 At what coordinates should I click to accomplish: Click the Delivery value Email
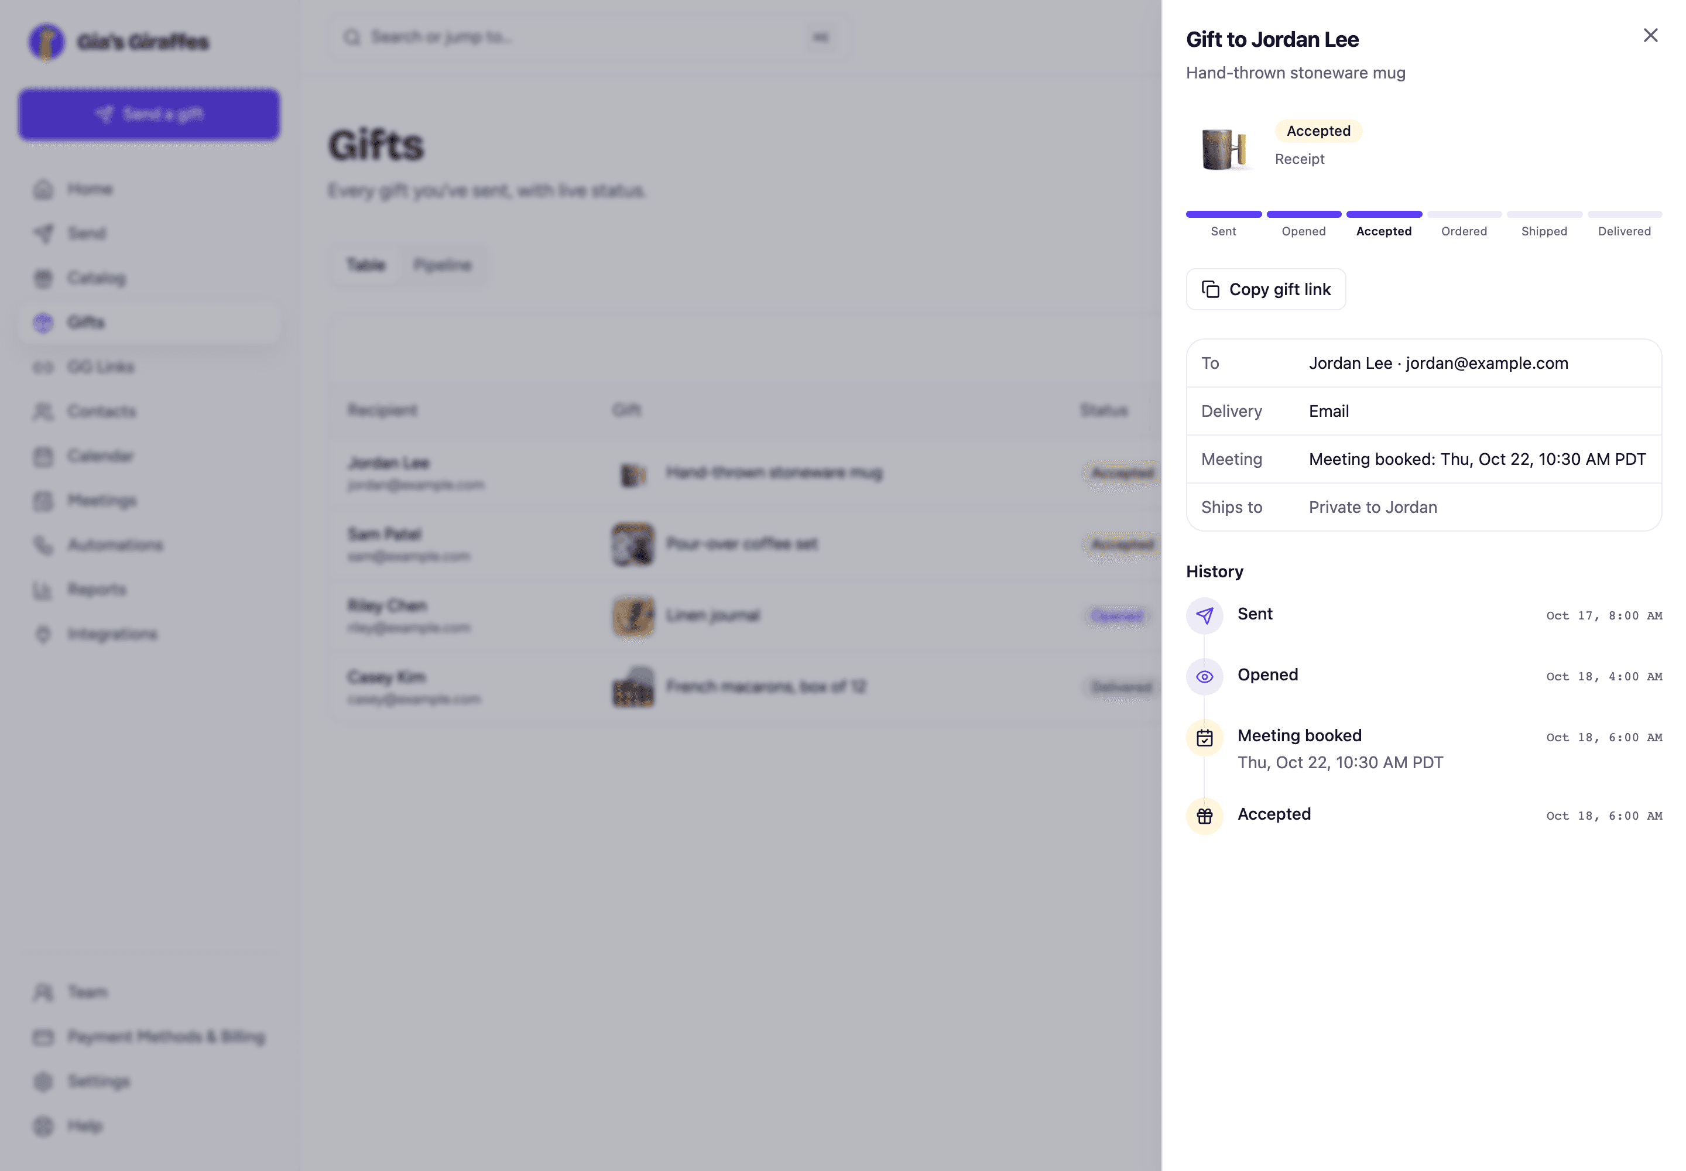[1329, 411]
